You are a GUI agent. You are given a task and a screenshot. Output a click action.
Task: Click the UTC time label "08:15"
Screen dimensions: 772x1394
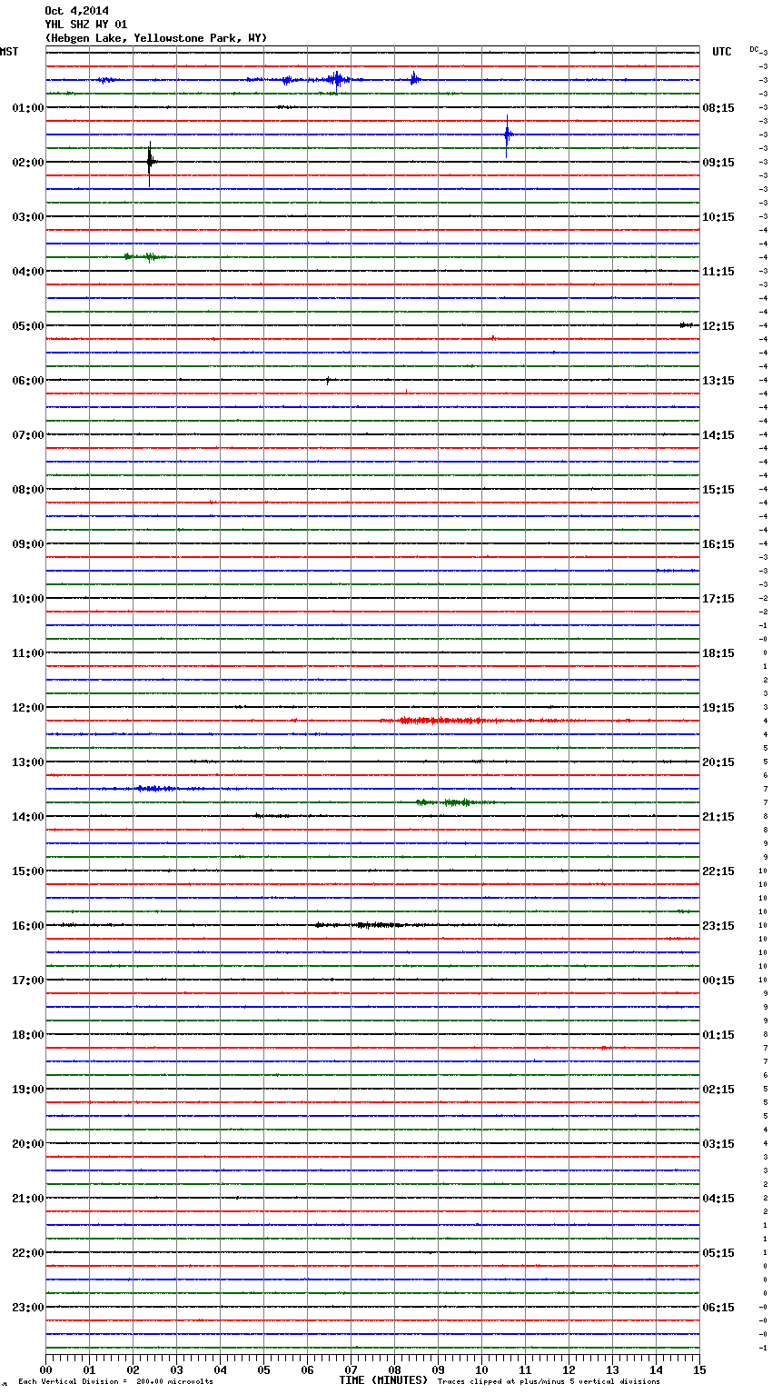718,108
